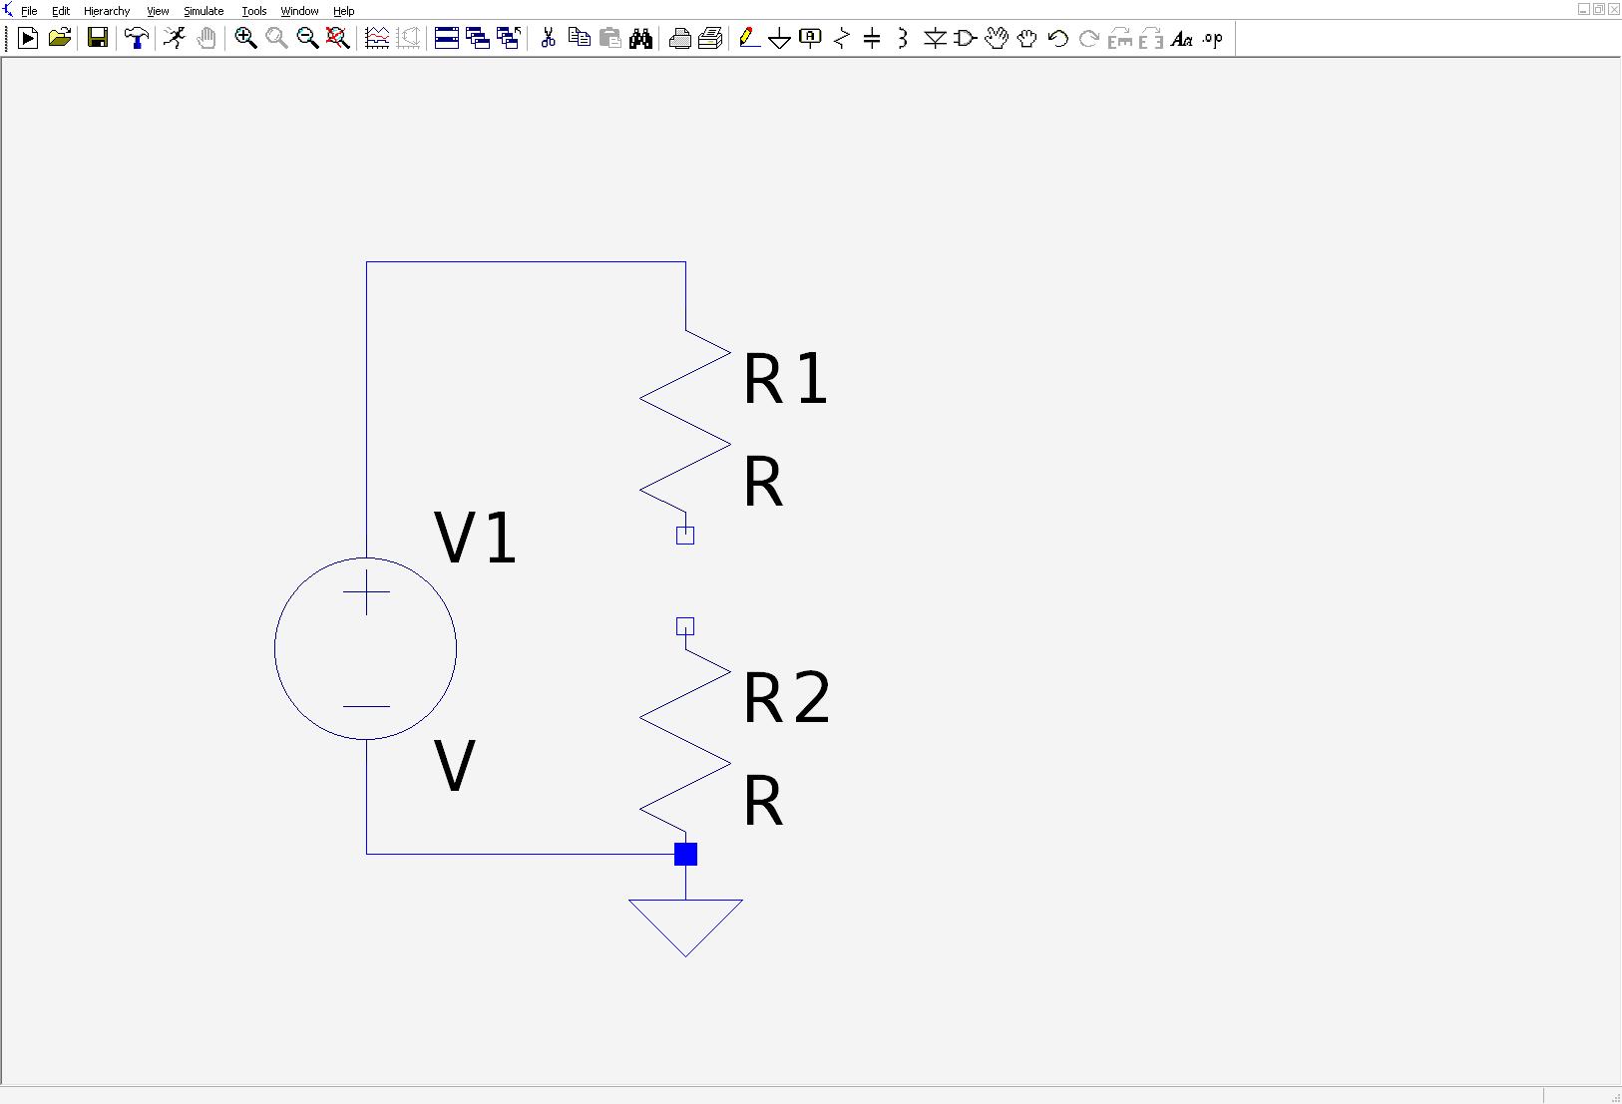Select the Capacitor component tool
The image size is (1622, 1104).
click(872, 39)
